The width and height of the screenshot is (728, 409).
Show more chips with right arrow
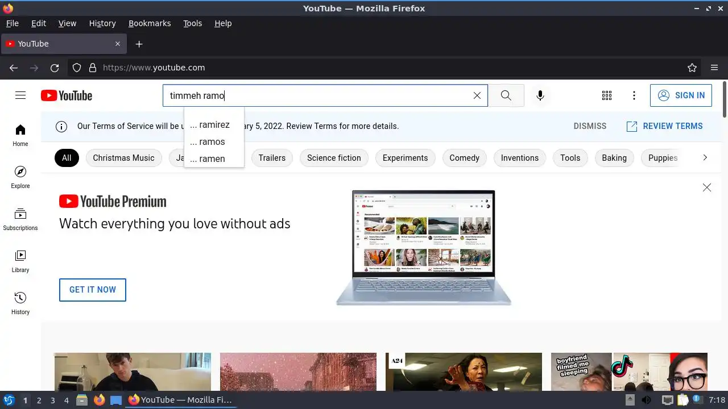705,157
